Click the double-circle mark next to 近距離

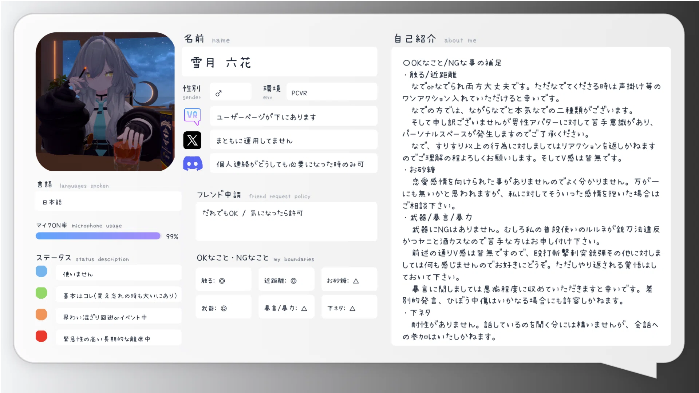click(x=293, y=281)
